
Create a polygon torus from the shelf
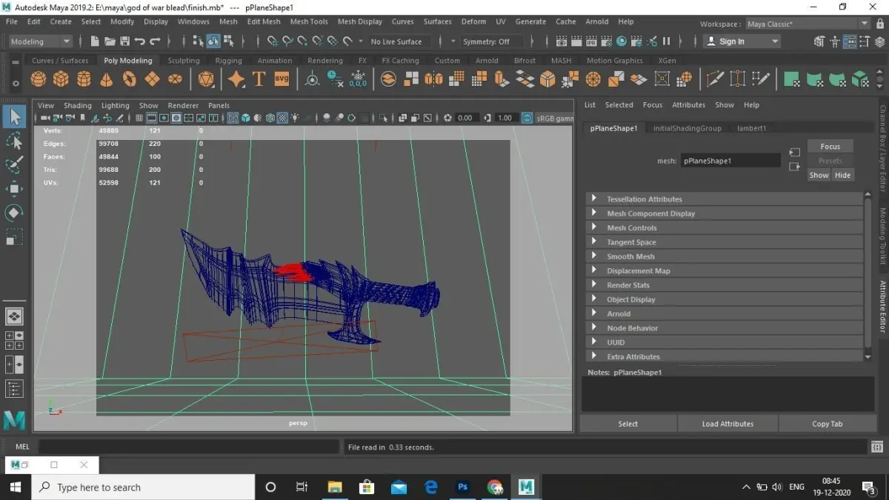coord(130,79)
